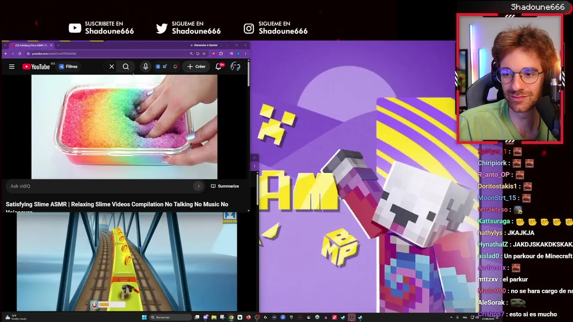573x322 pixels.
Task: Open the Chrome three-dot menu
Action: (245, 54)
